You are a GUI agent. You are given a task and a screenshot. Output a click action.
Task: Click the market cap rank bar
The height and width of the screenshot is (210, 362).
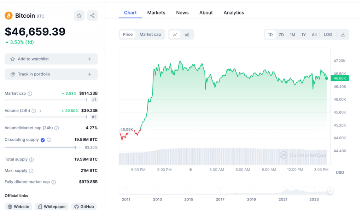[x=46, y=100]
